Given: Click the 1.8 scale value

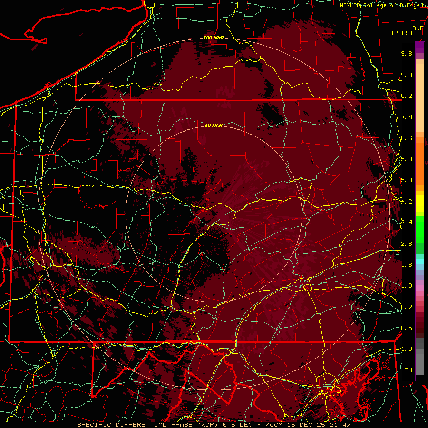Looking at the screenshot, I should (407, 265).
